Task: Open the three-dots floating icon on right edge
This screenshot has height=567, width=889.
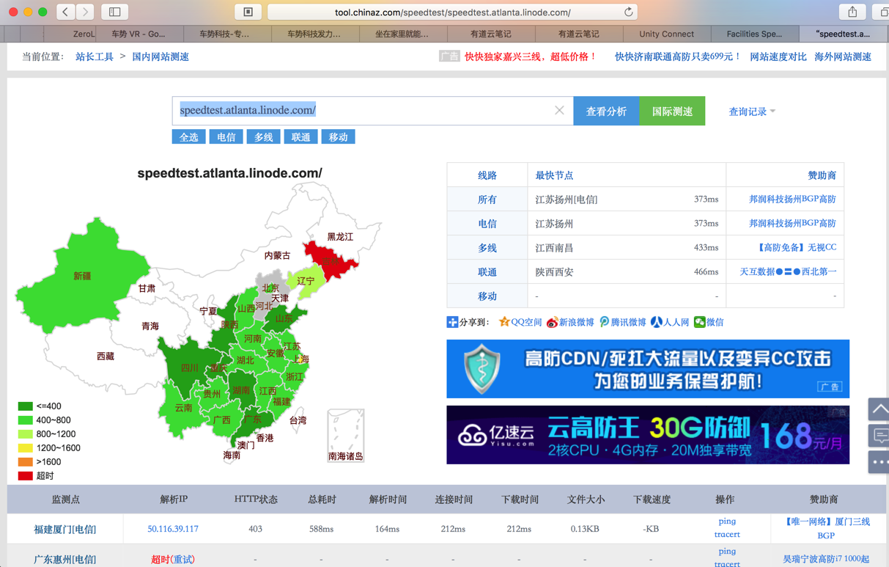Action: tap(879, 462)
